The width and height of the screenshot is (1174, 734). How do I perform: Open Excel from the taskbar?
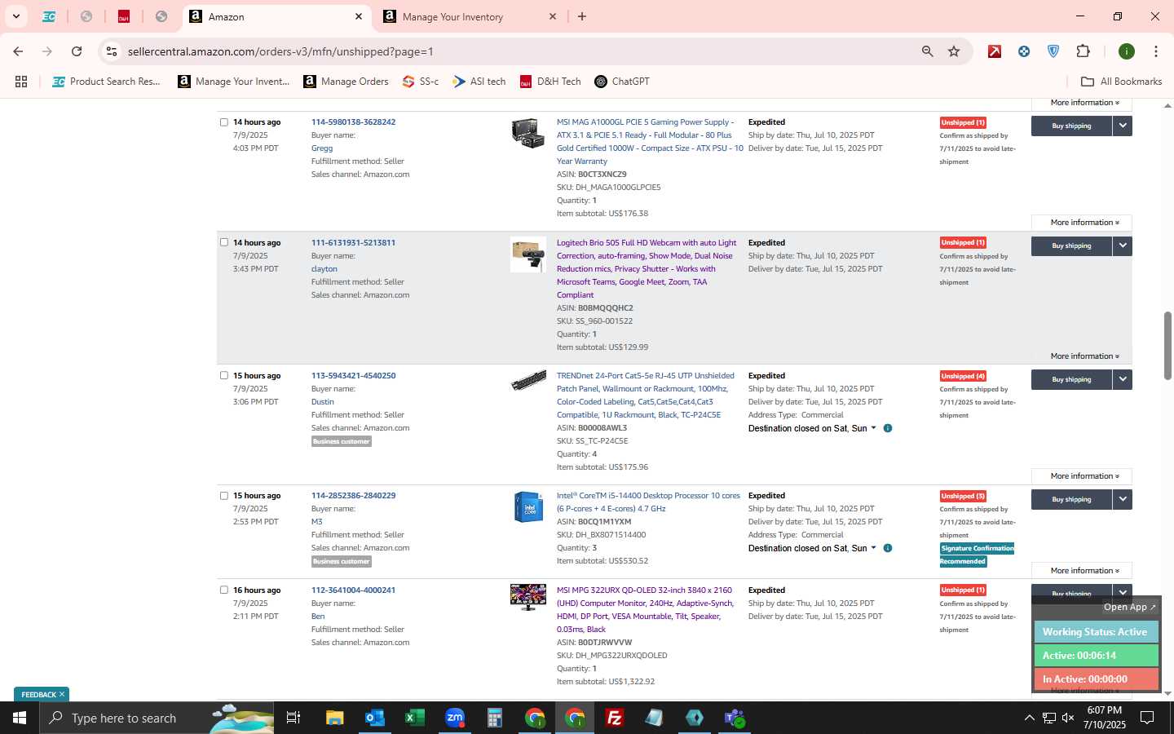[414, 718]
